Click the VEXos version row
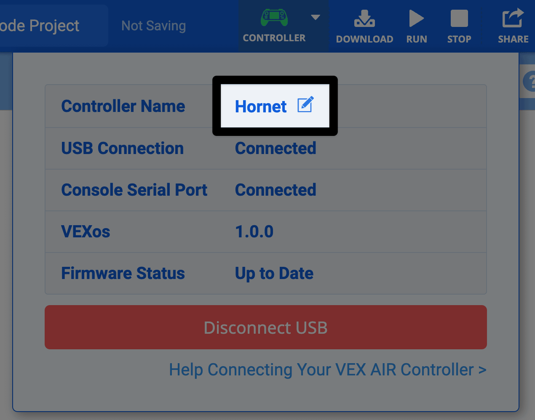Image resolution: width=535 pixels, height=420 pixels. 265,232
